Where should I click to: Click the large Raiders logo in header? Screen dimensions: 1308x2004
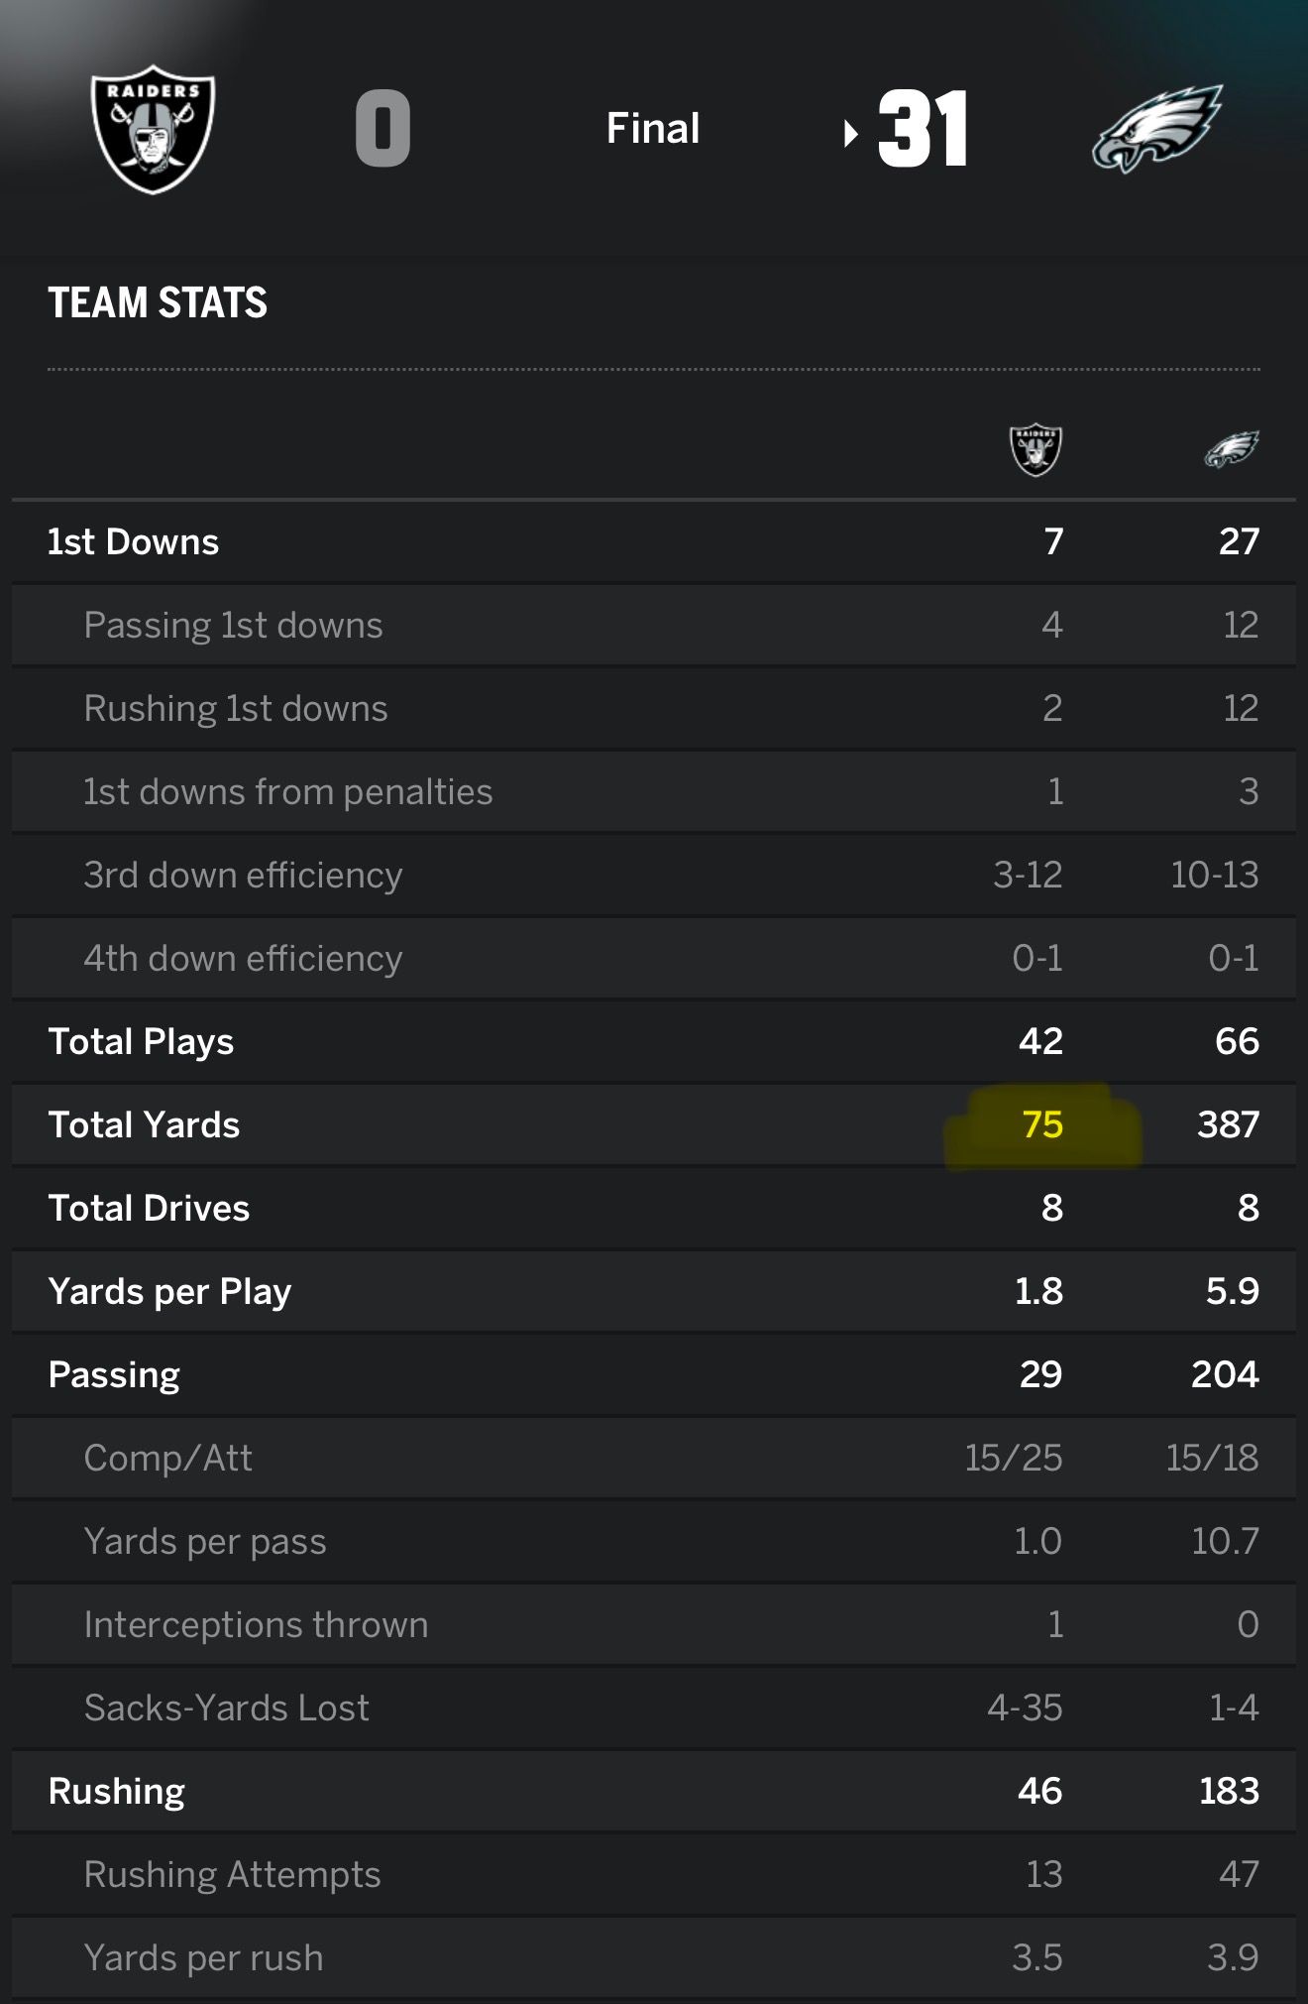[153, 129]
